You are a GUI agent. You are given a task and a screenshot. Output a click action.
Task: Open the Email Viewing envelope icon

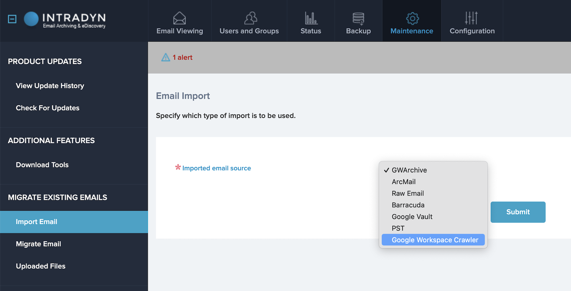pos(180,18)
